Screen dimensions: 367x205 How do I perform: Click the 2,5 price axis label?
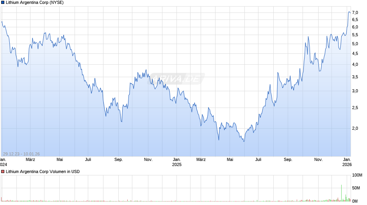coord(355,108)
